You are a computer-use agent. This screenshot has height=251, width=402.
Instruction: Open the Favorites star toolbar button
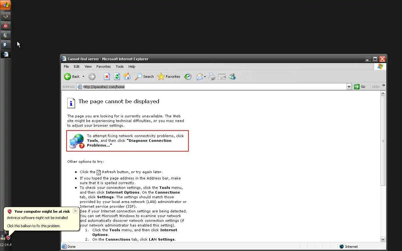click(169, 77)
